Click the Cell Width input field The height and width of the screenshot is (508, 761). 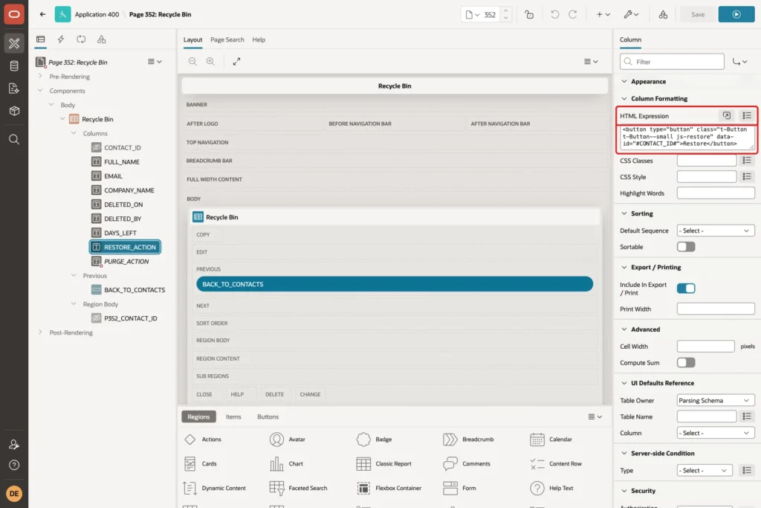[706, 346]
